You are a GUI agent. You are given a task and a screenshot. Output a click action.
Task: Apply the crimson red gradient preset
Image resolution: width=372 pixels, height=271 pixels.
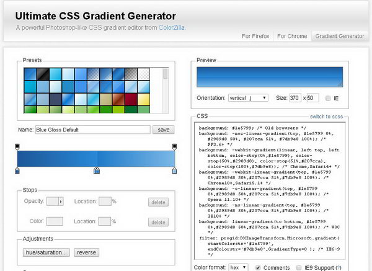tap(131, 99)
